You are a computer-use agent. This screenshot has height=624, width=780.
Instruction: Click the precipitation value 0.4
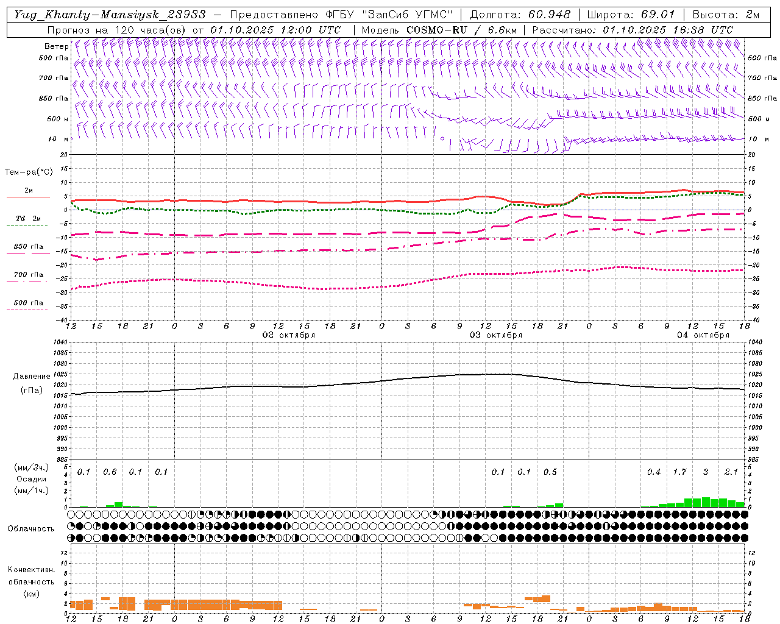point(654,472)
